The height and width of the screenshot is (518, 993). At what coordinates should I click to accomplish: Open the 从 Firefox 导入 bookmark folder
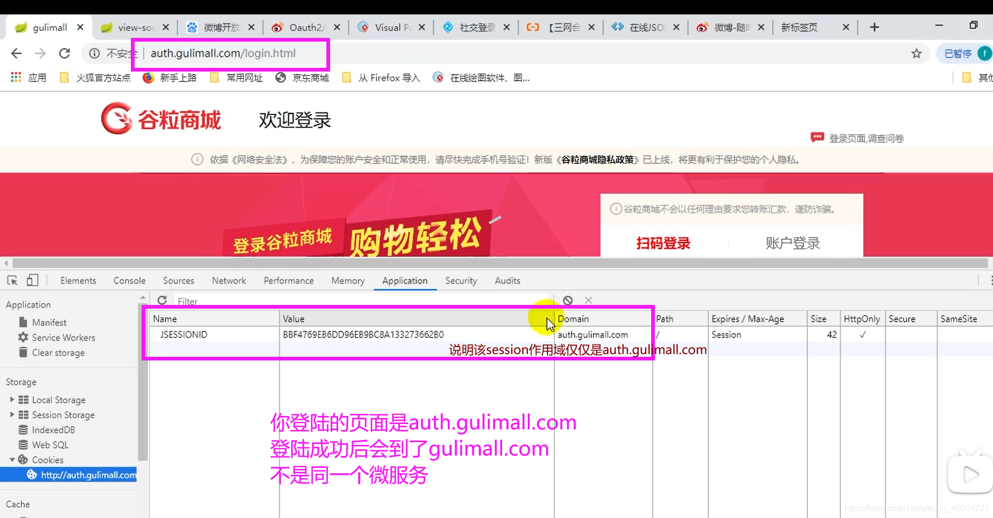pyautogui.click(x=381, y=78)
